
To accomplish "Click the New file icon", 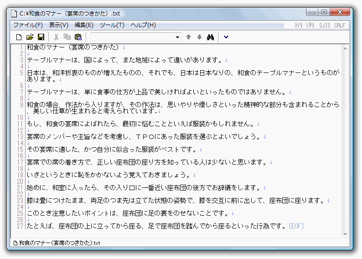I will [19, 37].
